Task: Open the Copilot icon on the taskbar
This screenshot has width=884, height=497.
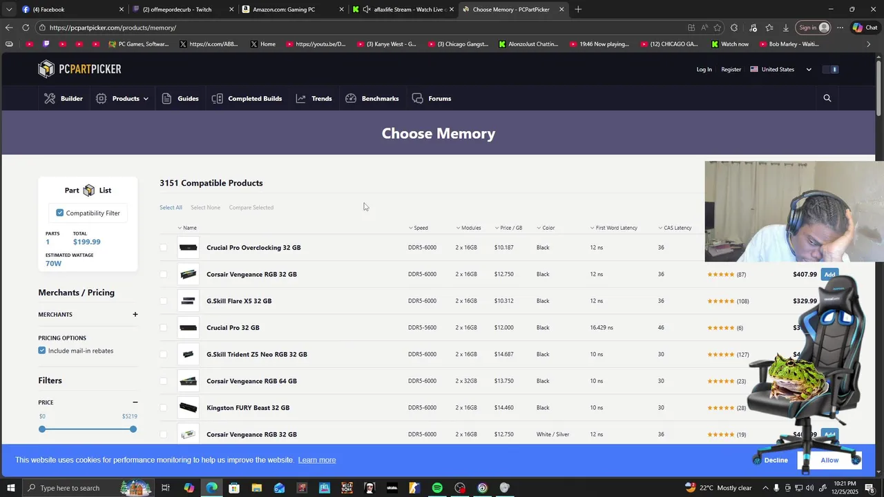Action: [189, 488]
